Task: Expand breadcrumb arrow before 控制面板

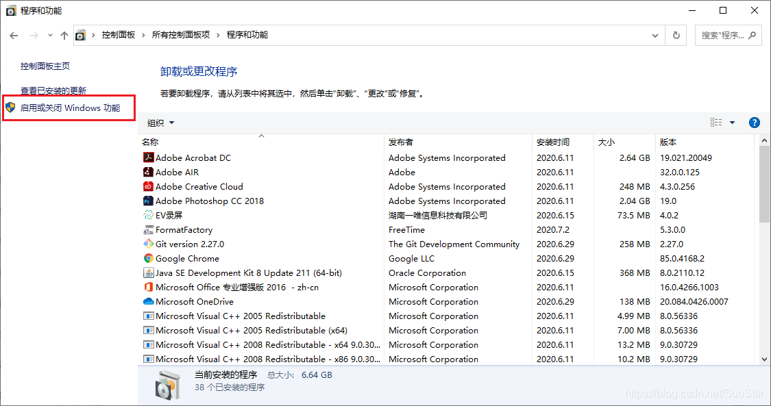Action: pos(93,36)
